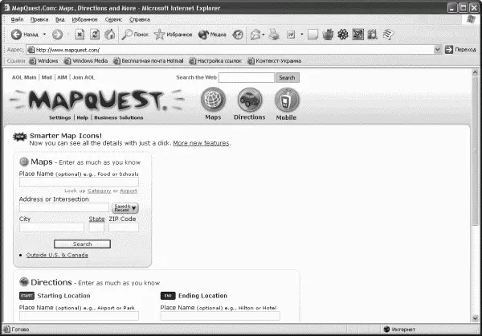Refresh the page with the Refresh icon

click(x=95, y=35)
